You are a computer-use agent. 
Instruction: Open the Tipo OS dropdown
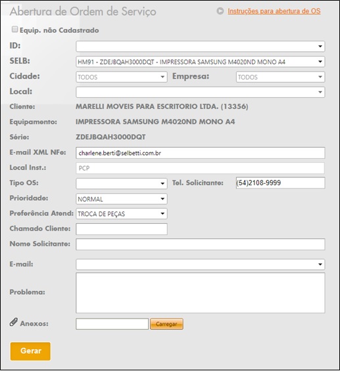pos(122,183)
